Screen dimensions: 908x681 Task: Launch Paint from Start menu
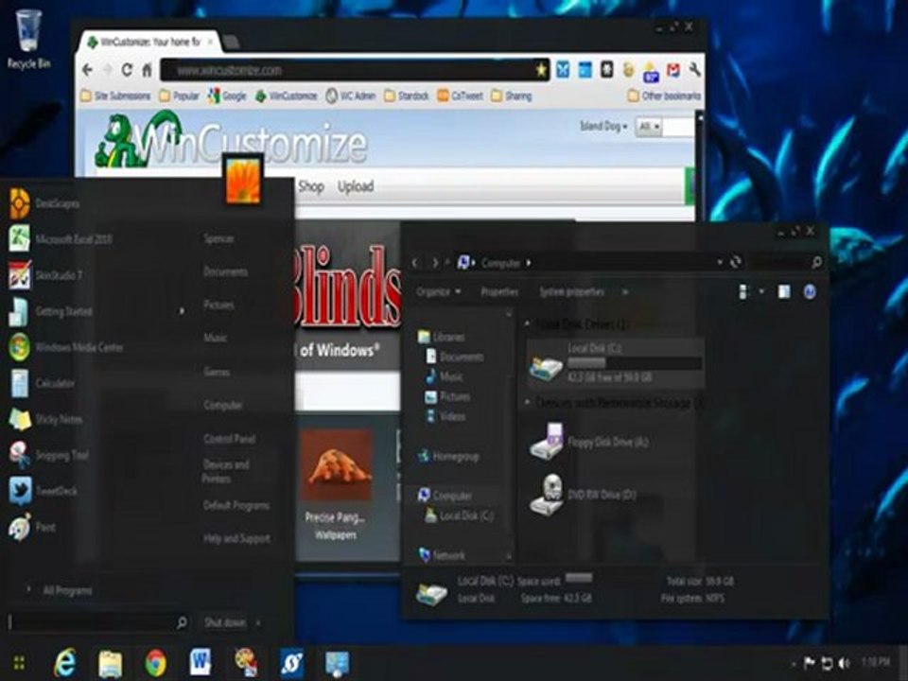[33, 527]
